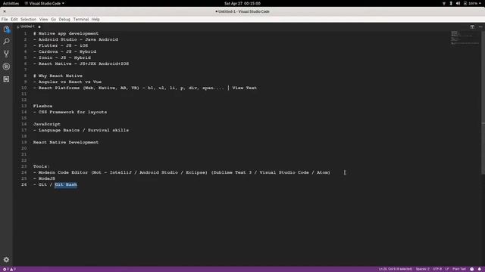The image size is (485, 272).
Task: Click the line number 23 in the gutter
Action: [x=24, y=166]
